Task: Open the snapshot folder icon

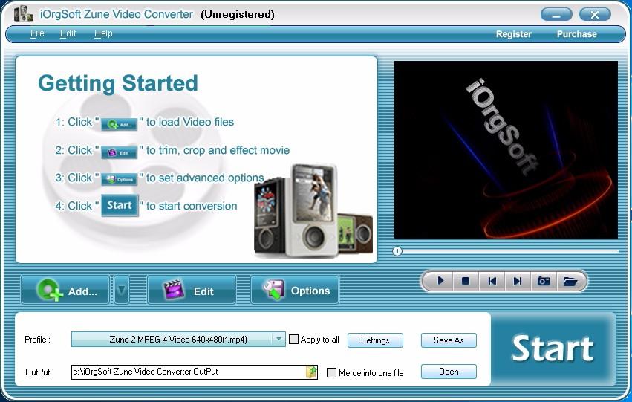Action: click(x=570, y=281)
